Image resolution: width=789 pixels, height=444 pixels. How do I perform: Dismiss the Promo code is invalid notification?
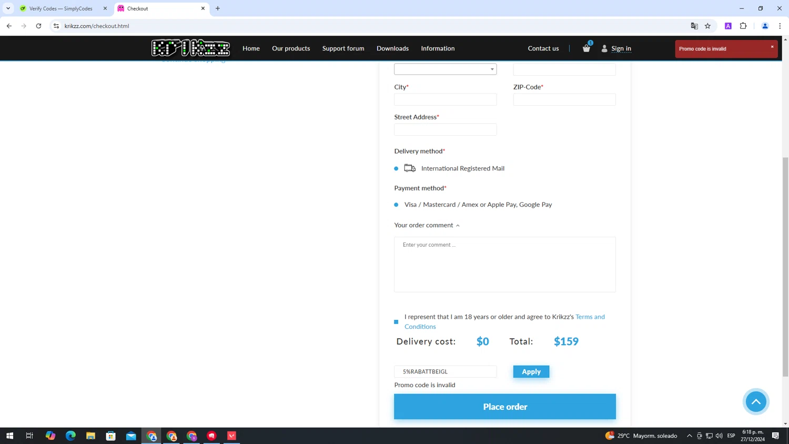pyautogui.click(x=772, y=47)
